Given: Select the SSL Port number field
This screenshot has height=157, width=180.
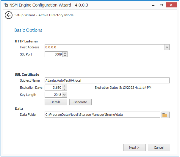Looking at the screenshot, I should tap(54, 54).
